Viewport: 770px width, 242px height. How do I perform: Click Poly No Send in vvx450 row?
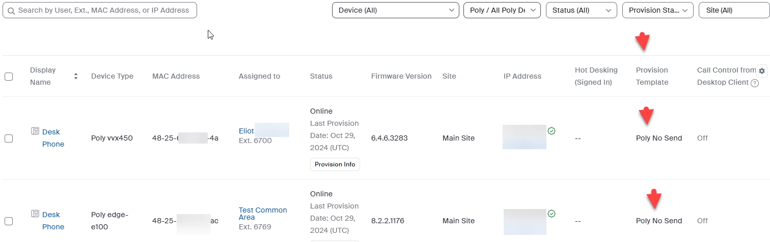click(x=659, y=138)
